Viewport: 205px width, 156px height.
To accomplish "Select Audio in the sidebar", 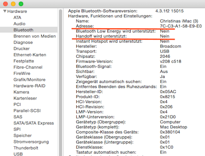I will (19, 24).
